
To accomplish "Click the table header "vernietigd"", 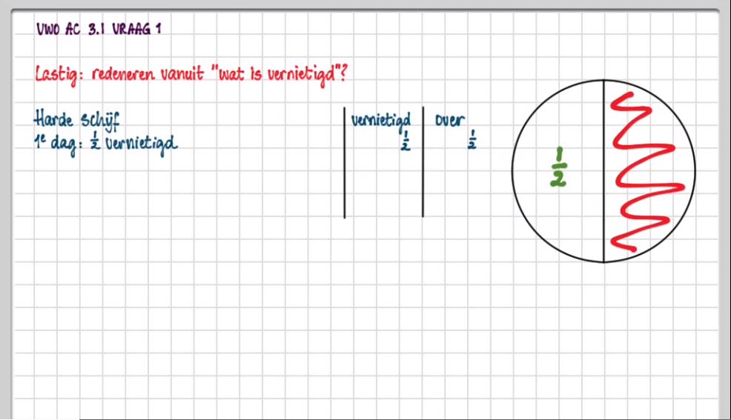I will tap(381, 120).
